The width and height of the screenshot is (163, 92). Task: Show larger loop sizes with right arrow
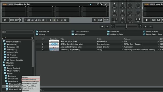click(68, 20)
